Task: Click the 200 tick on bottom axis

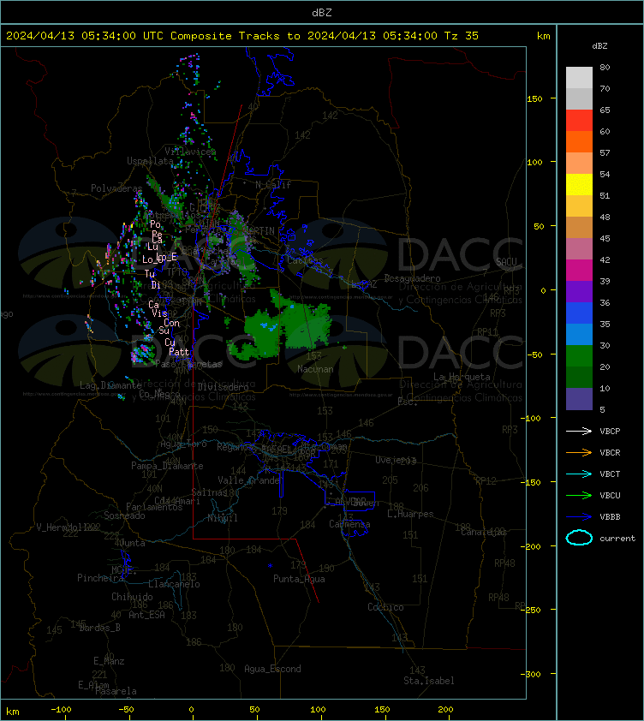Action: pos(445,710)
